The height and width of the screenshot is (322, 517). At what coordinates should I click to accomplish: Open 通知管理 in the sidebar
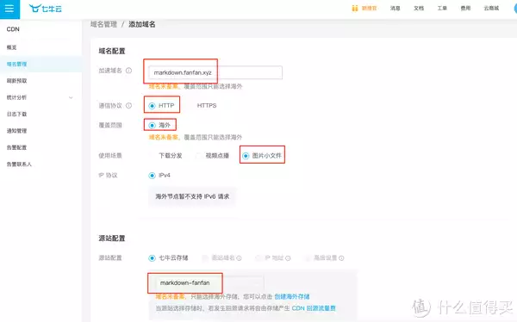[17, 131]
